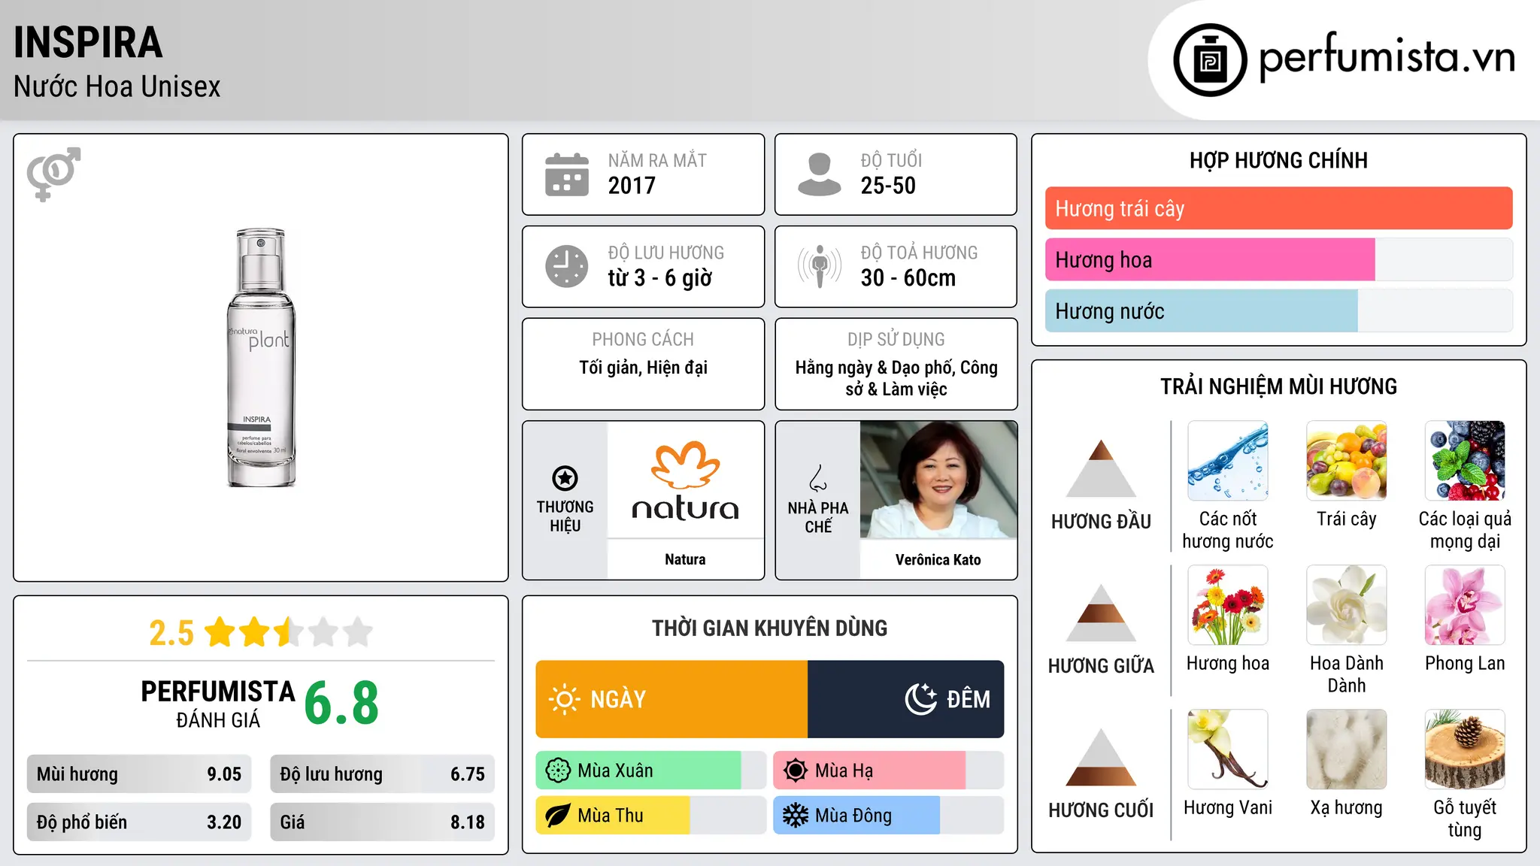
Task: Click the INSPIRA perfume title
Action: coord(88,42)
